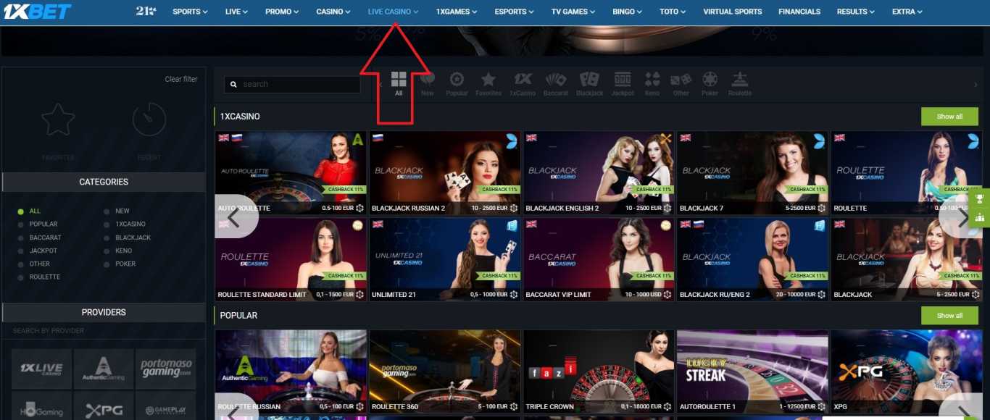Click the gear icon on Triple Crown card

click(667, 407)
